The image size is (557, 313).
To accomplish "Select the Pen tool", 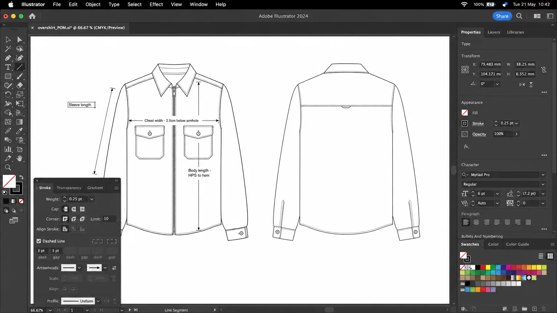I will click(8, 58).
